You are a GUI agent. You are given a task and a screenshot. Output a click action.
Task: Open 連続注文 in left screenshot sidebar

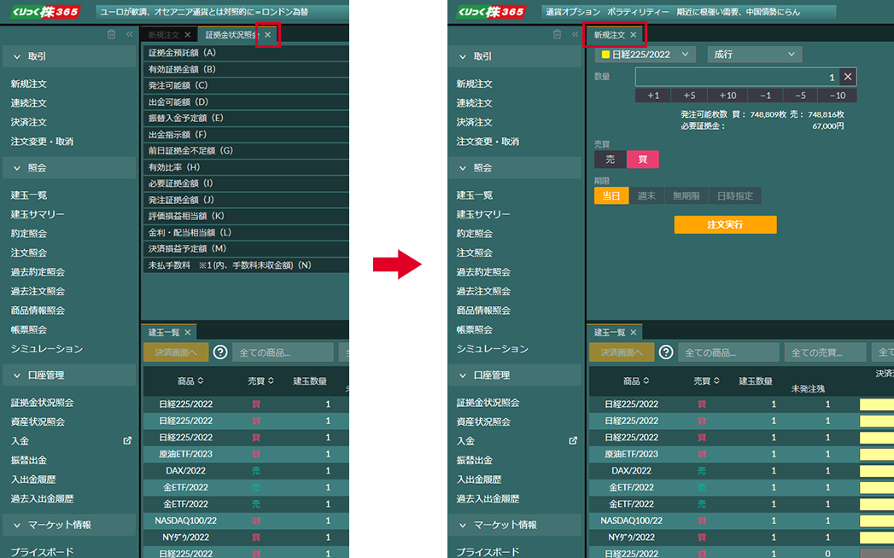coord(29,103)
